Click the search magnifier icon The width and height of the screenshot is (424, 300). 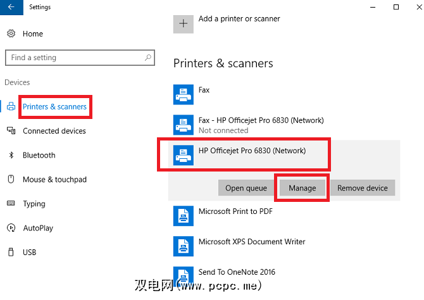pos(148,58)
